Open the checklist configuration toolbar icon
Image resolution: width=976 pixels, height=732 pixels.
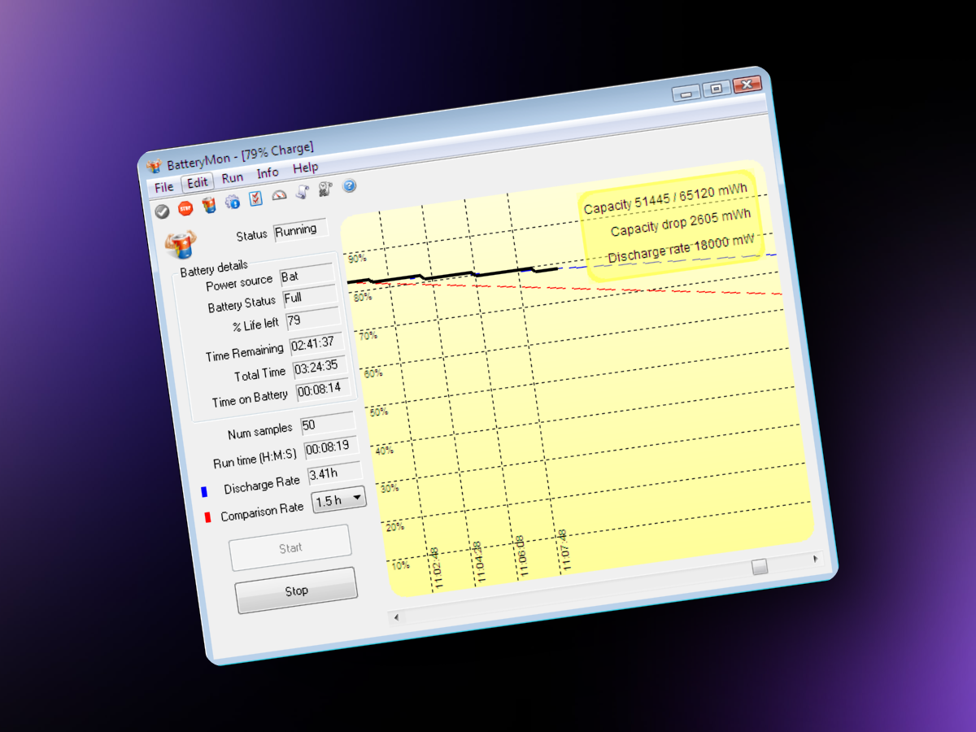point(255,198)
